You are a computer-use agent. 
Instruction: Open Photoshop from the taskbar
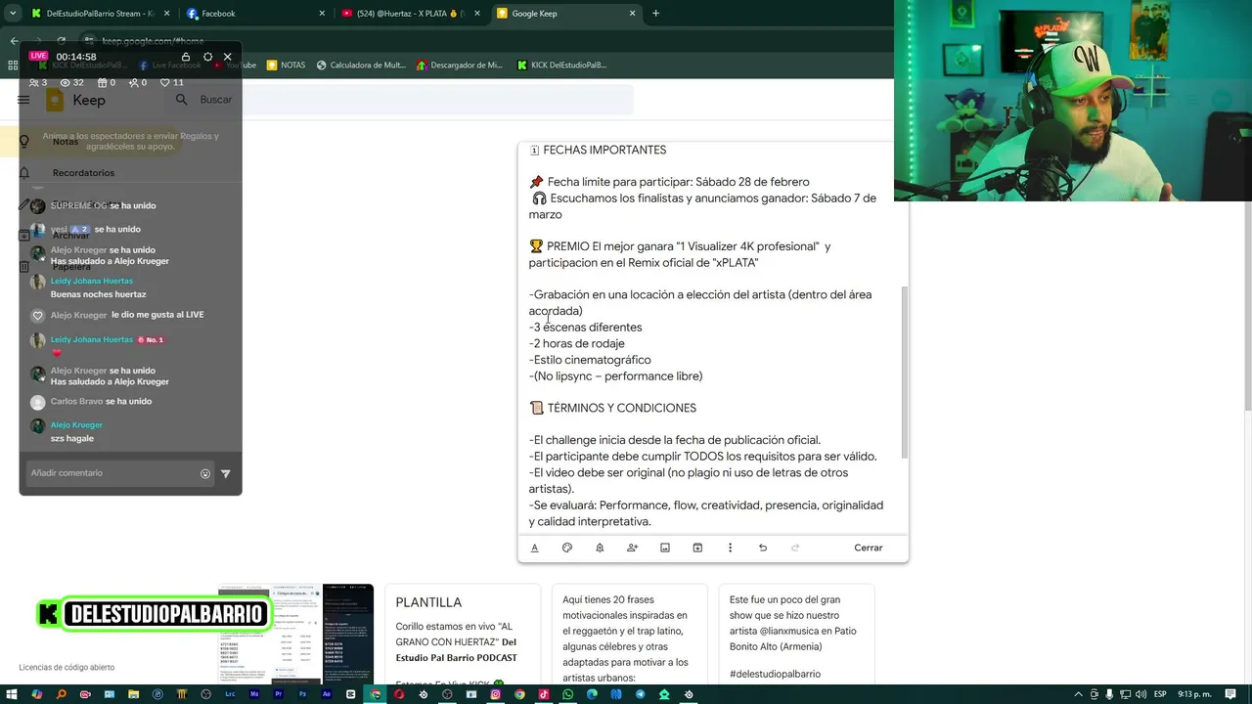tap(302, 694)
